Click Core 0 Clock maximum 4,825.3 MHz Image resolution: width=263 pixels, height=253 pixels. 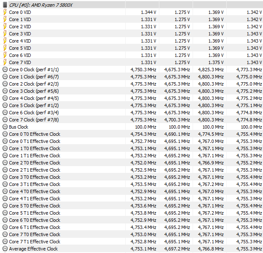point(211,70)
